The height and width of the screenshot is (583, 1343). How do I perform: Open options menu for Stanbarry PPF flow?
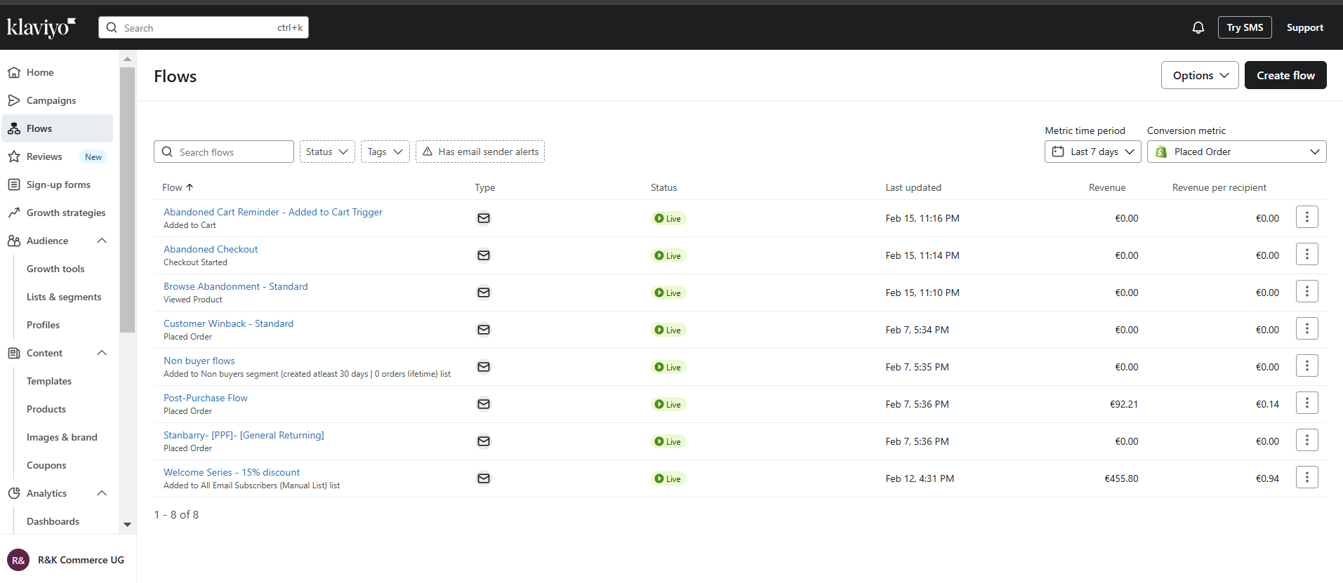pyautogui.click(x=1307, y=441)
